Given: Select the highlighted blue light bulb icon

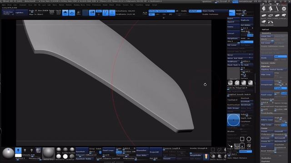Looking at the screenshot, I should (18, 150).
